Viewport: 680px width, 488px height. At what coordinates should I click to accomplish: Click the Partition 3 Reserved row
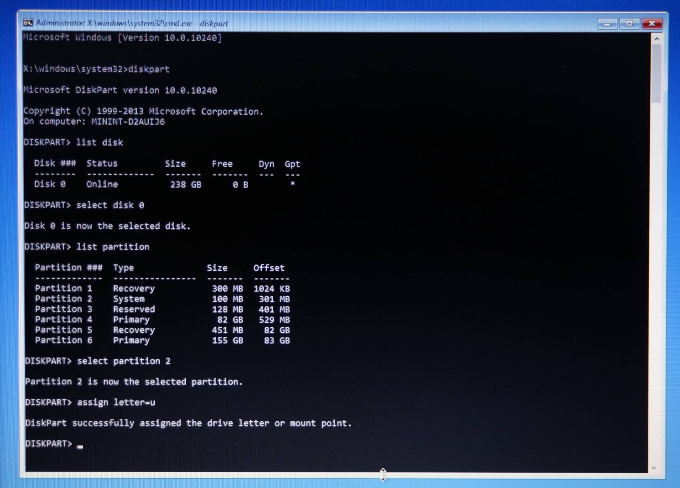pyautogui.click(x=161, y=309)
